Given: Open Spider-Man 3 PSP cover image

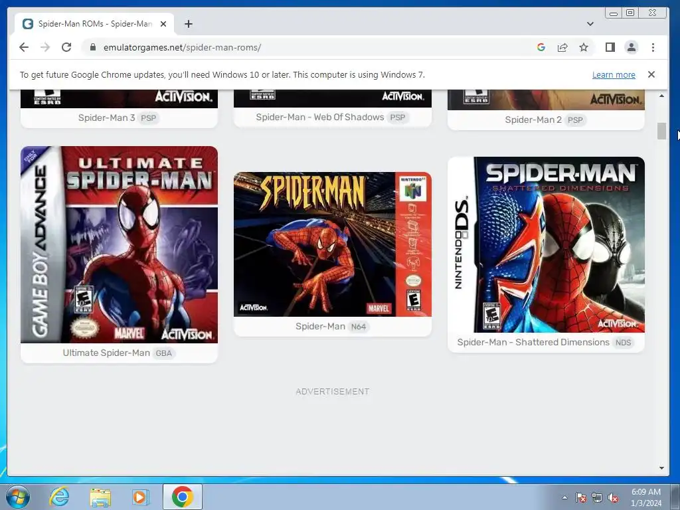Looking at the screenshot, I should [120, 99].
